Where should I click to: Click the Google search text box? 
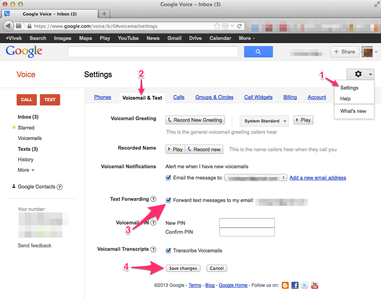click(x=153, y=52)
